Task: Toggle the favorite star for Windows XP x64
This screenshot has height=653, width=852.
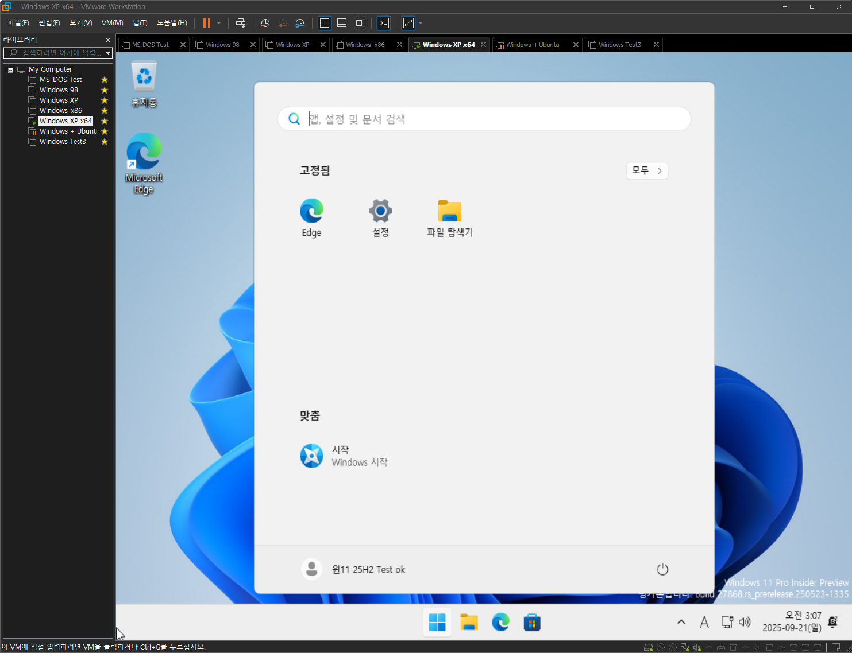Action: coord(105,121)
